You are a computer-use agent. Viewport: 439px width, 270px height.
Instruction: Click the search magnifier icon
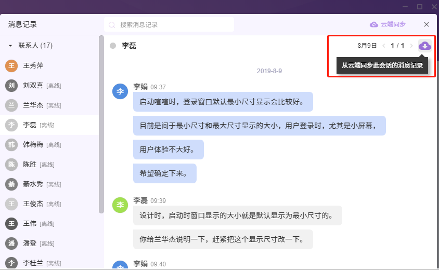112,25
